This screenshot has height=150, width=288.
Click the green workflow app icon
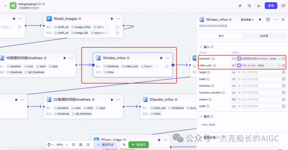click(x=13, y=6)
